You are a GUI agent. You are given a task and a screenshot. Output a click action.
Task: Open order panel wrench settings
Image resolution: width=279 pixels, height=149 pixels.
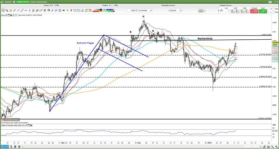click(x=221, y=11)
